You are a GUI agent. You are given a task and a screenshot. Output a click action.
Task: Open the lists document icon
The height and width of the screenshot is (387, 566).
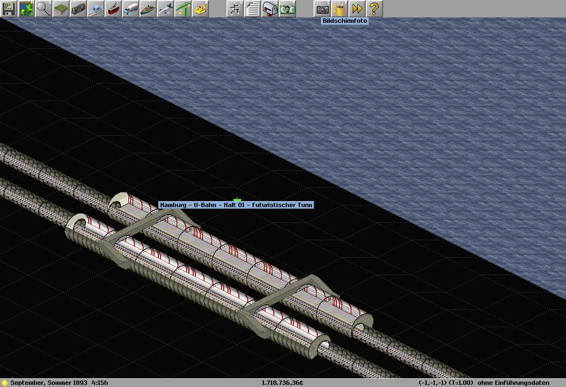[x=253, y=9]
